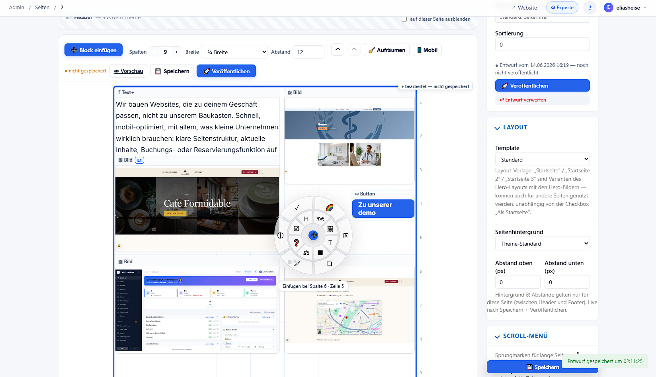Image resolution: width=656 pixels, height=377 pixels.
Task: Click the Aufräumen button
Action: [x=387, y=50]
